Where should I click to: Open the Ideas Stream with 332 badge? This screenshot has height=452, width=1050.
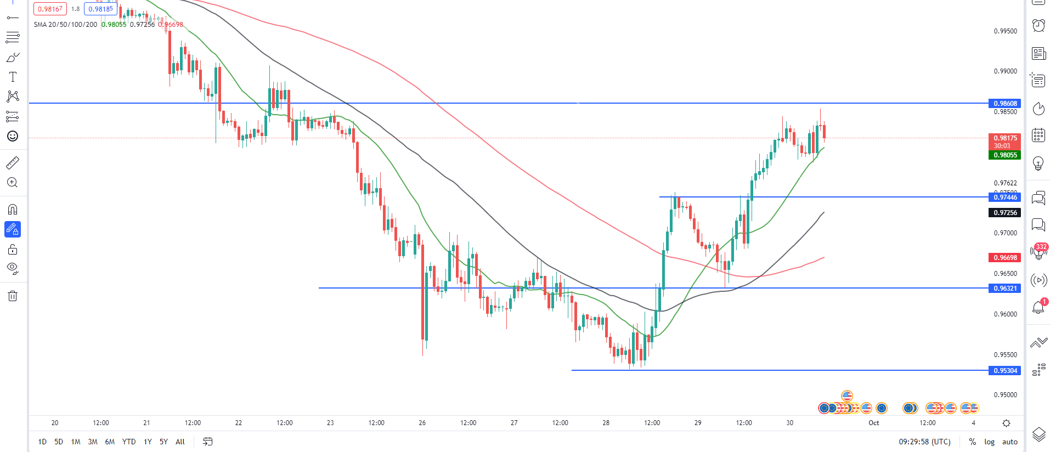pos(1038,252)
